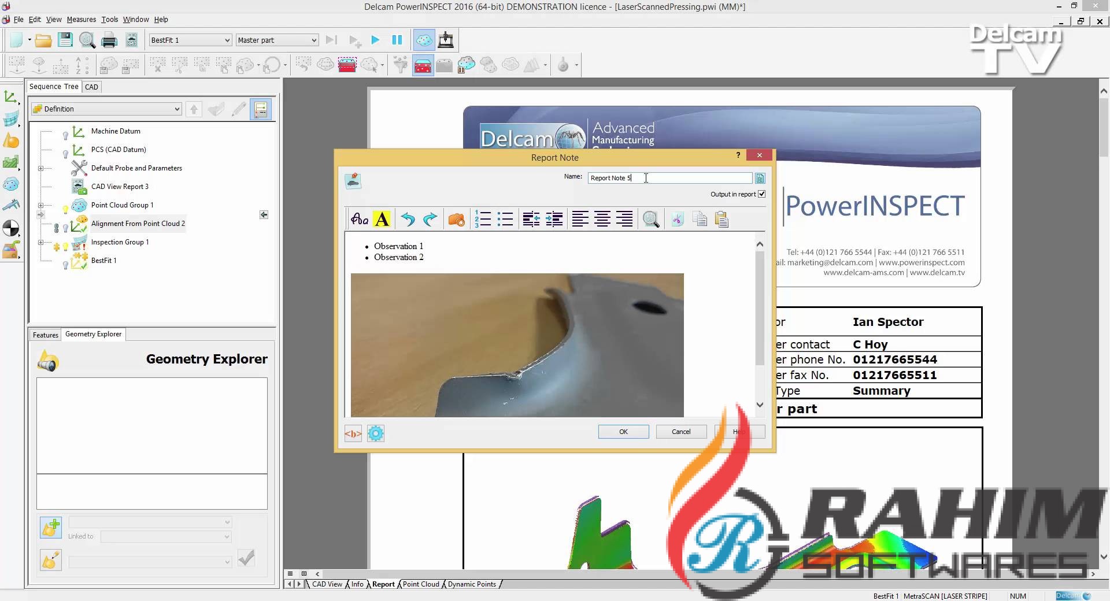1110x601 pixels.
Task: Insert a snapshot using the orange camera icon
Action: tap(456, 219)
